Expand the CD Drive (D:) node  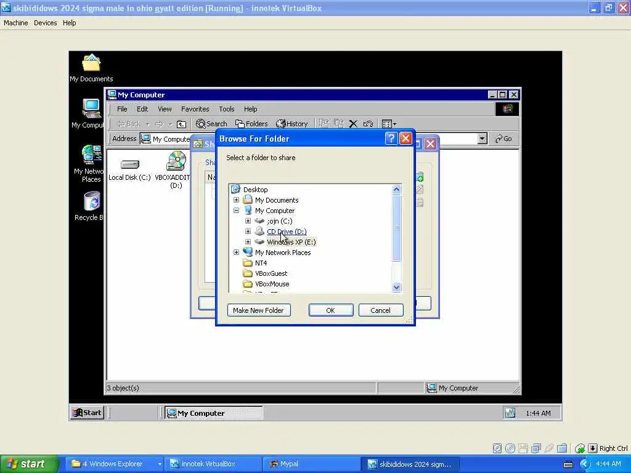[248, 232]
